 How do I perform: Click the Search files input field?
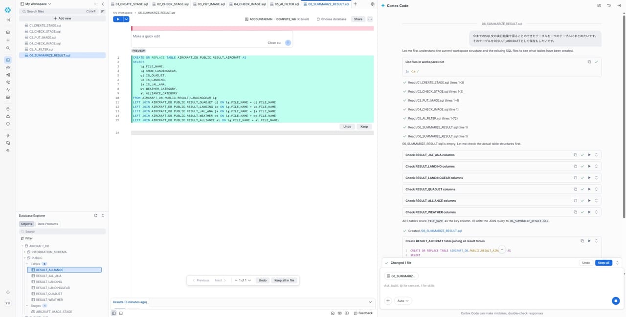54,11
